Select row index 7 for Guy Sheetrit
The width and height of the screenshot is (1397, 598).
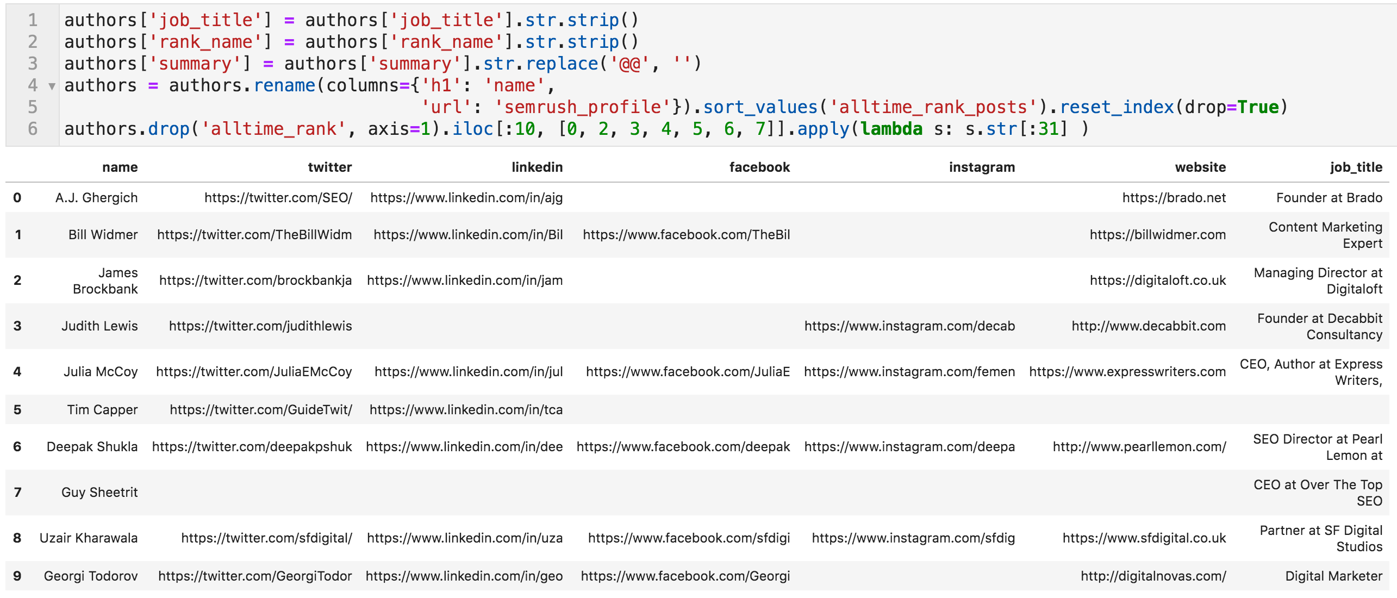coord(17,492)
